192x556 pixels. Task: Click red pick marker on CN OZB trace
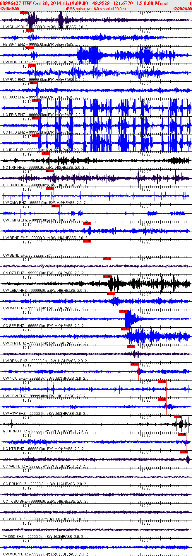click(107, 259)
